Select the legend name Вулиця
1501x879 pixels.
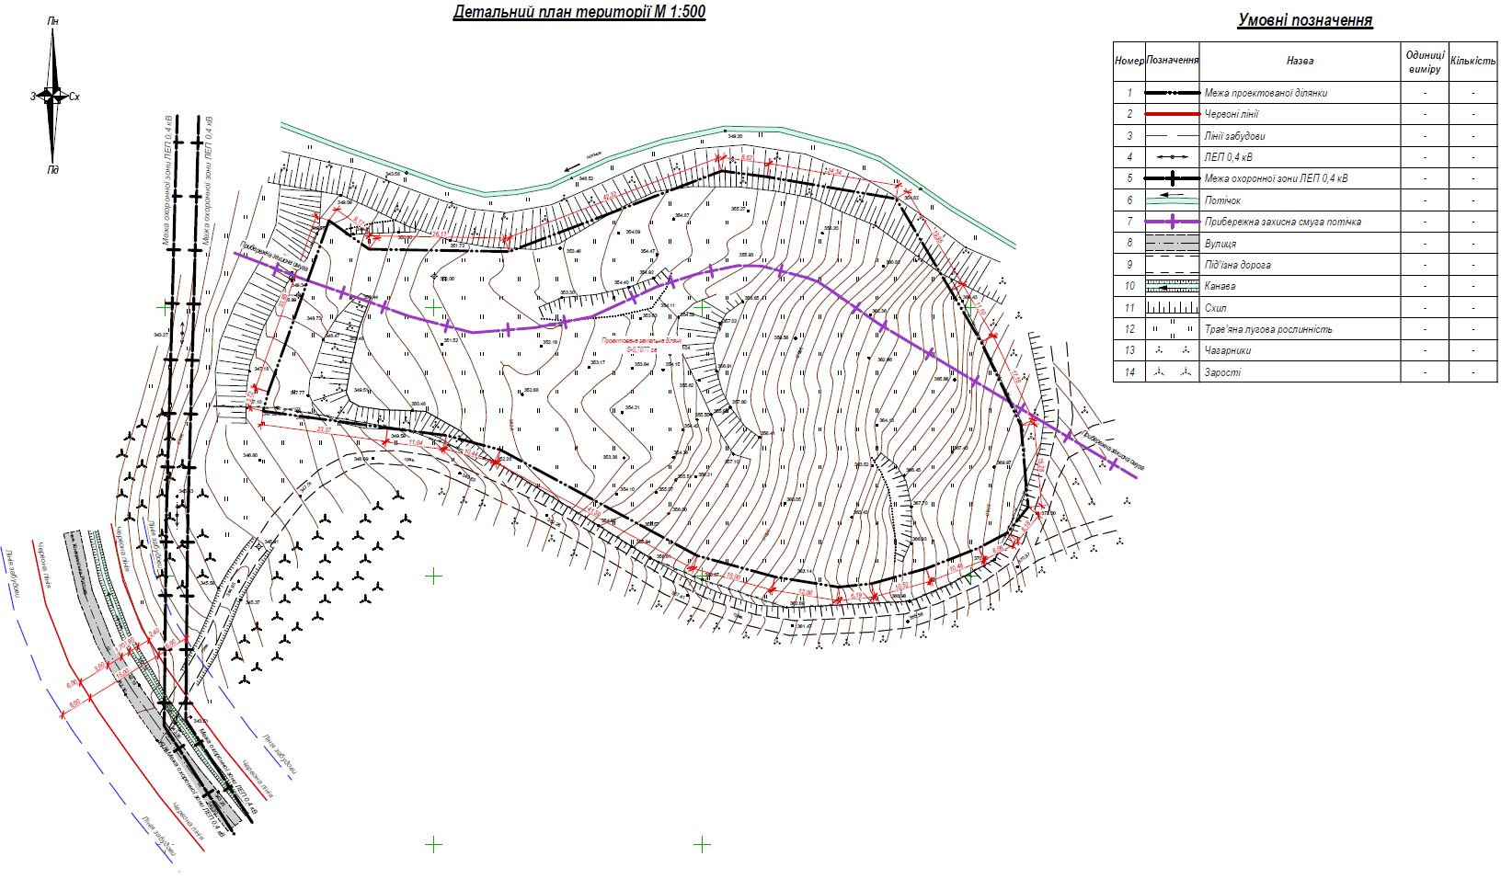click(1220, 244)
